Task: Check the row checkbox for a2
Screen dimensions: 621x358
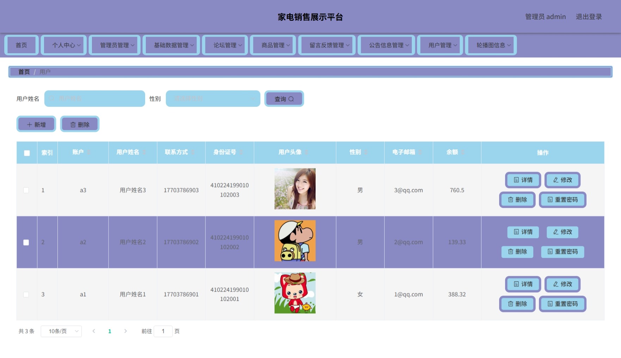Action: point(26,242)
